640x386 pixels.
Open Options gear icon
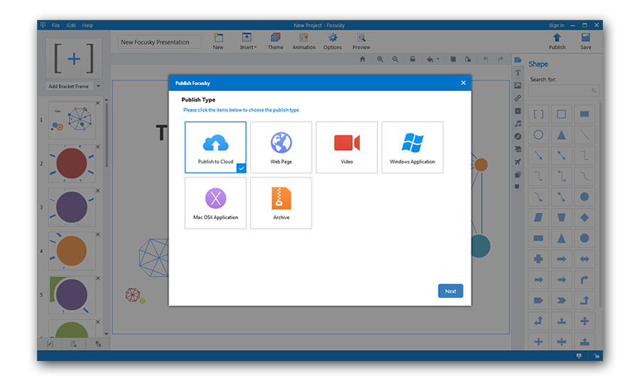click(333, 41)
